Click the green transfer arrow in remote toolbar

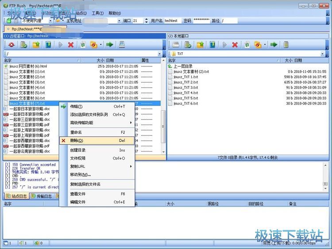pyautogui.click(x=109, y=44)
